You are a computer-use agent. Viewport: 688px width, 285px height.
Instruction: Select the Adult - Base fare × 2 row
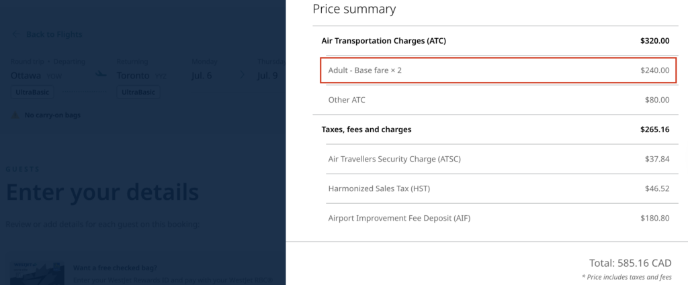[x=498, y=70]
